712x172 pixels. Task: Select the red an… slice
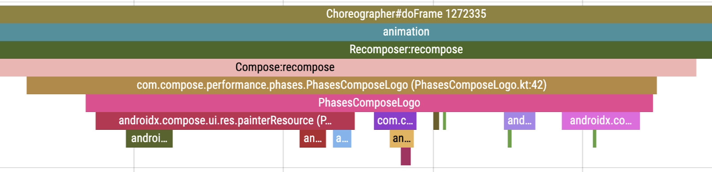(312, 138)
